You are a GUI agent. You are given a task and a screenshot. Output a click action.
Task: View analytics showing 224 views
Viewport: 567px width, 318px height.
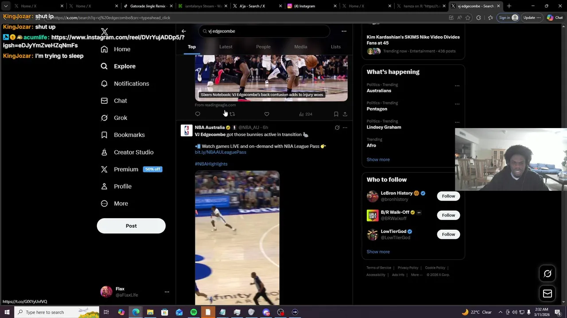coord(306,114)
